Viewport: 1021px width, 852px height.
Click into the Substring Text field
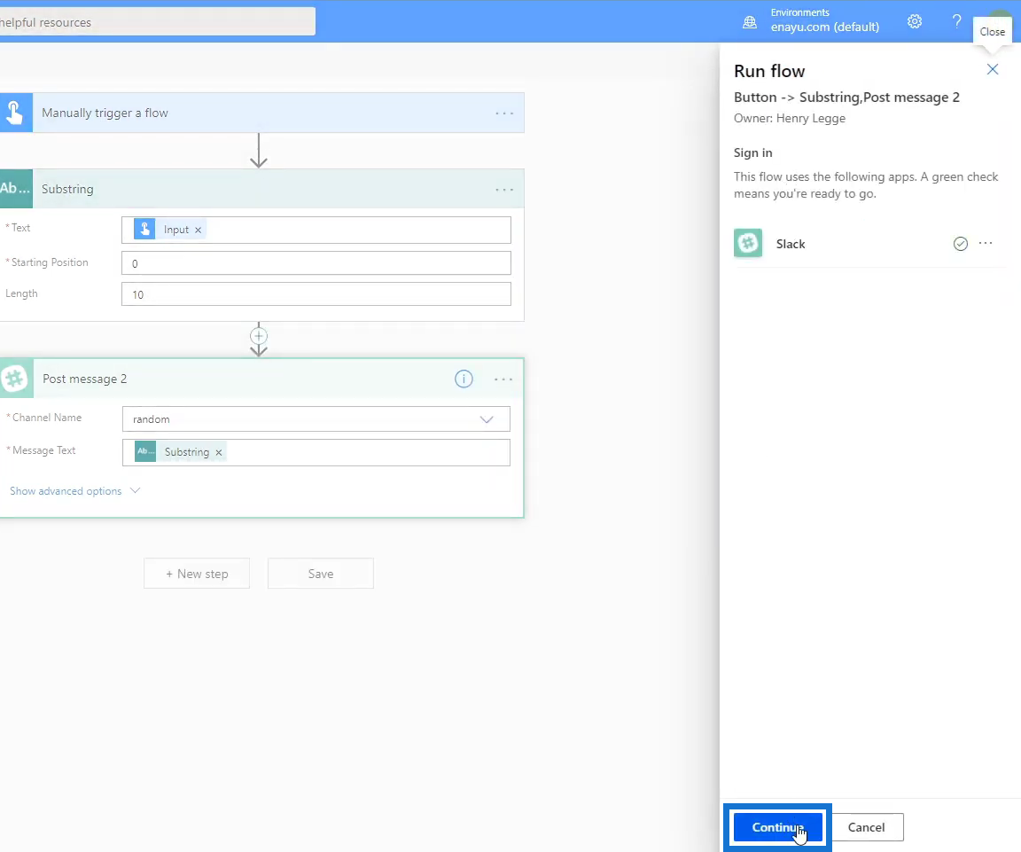[x=316, y=230]
